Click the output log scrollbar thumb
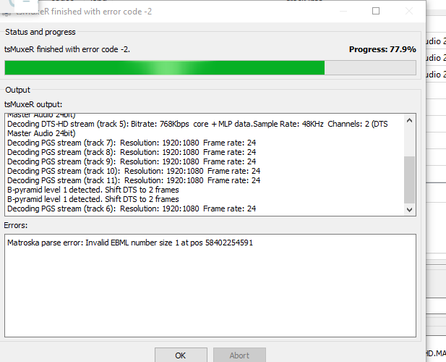 click(409, 180)
